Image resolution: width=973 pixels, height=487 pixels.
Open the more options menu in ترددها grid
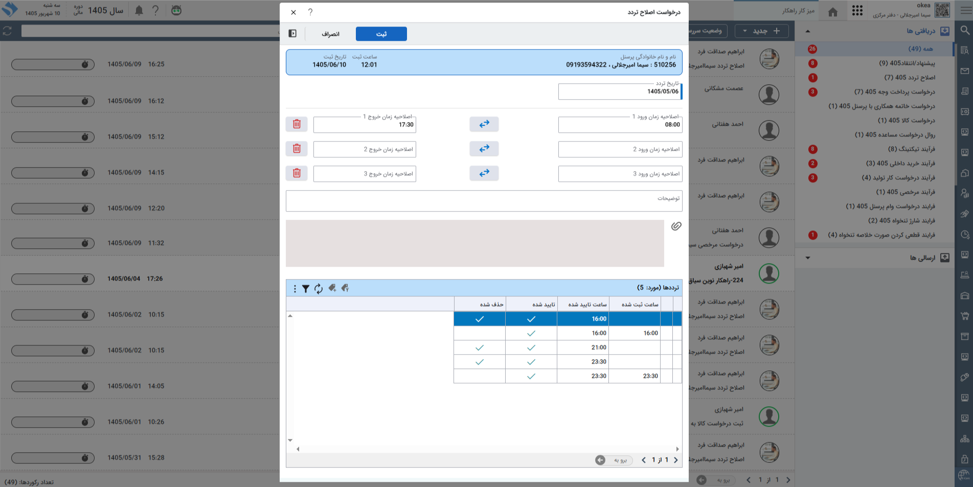click(295, 289)
